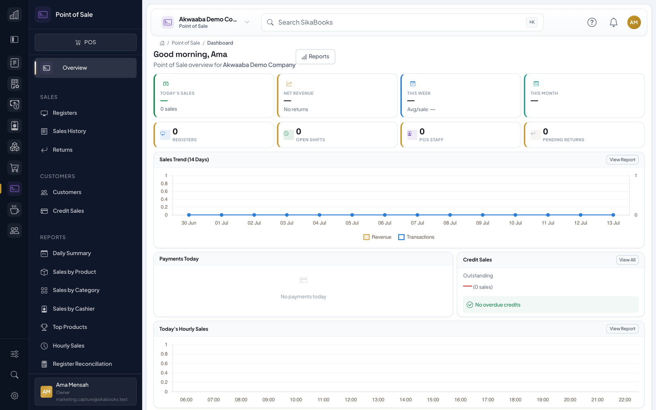Open the inventory cubes module icon
The width and height of the screenshot is (656, 410).
coord(14,147)
